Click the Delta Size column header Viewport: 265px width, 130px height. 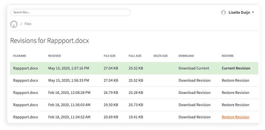click(160, 56)
